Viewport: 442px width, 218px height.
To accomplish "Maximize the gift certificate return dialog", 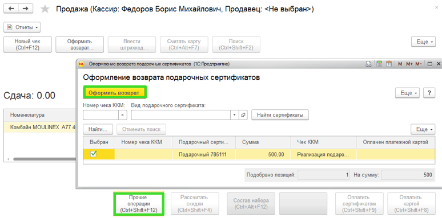I will point(430,64).
